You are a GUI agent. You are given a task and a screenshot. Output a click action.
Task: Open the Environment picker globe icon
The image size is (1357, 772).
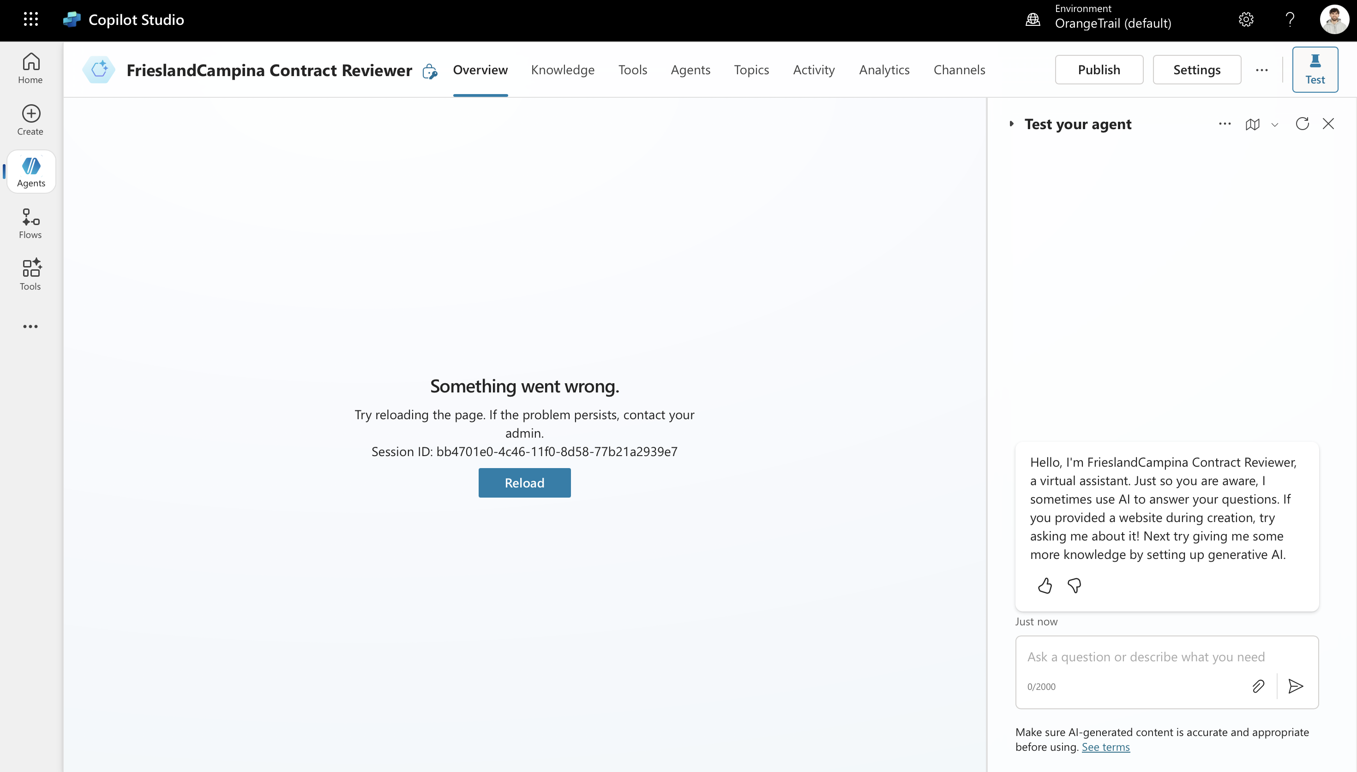pyautogui.click(x=1033, y=20)
